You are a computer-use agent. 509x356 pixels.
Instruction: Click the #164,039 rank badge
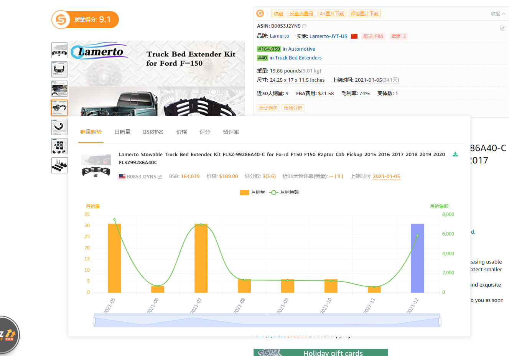pos(269,49)
